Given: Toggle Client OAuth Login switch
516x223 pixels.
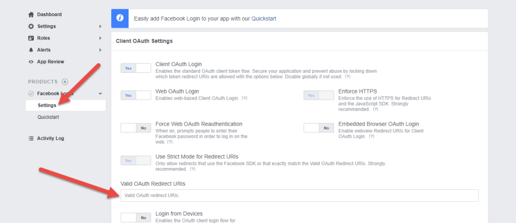Looking at the screenshot, I should (x=135, y=68).
